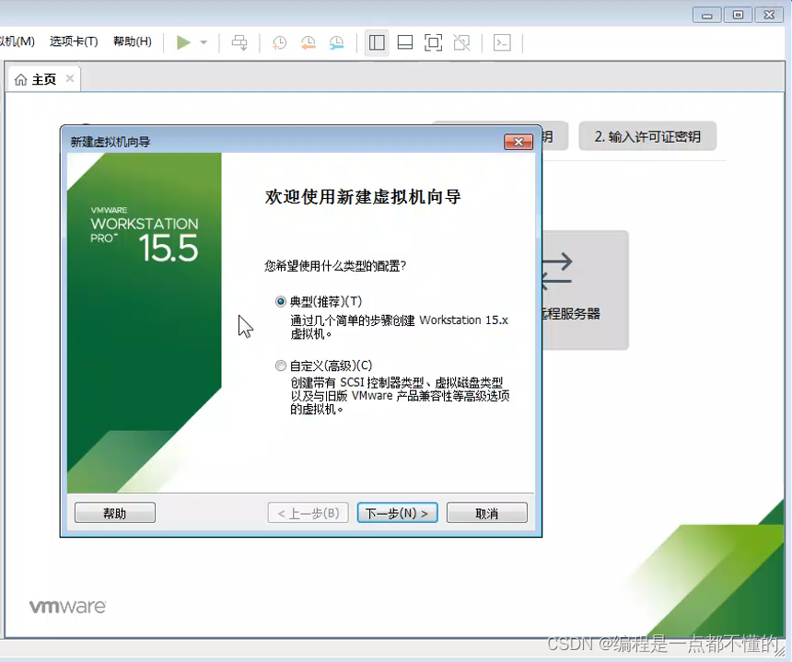Viewport: 792px width, 662px height.
Task: Click the green power on play icon
Action: point(183,42)
